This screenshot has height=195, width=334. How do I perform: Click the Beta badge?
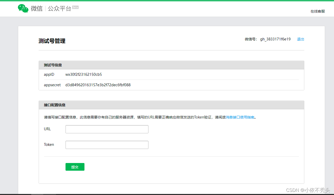75,7
